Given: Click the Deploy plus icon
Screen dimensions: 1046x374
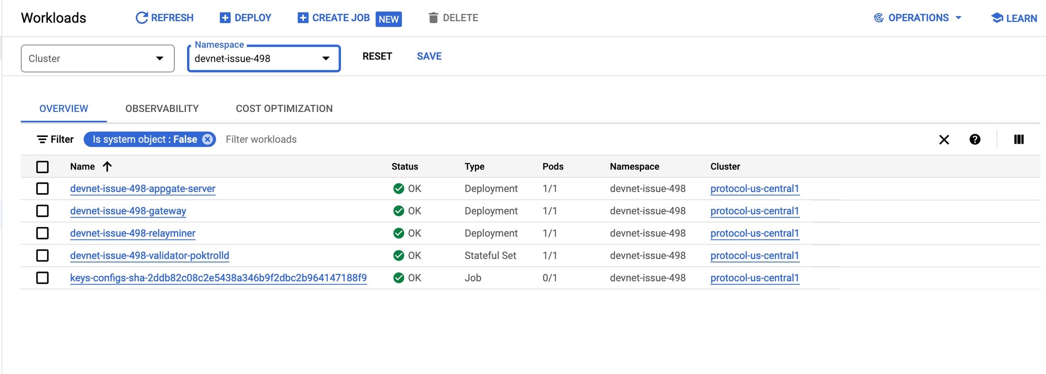Looking at the screenshot, I should (x=225, y=18).
